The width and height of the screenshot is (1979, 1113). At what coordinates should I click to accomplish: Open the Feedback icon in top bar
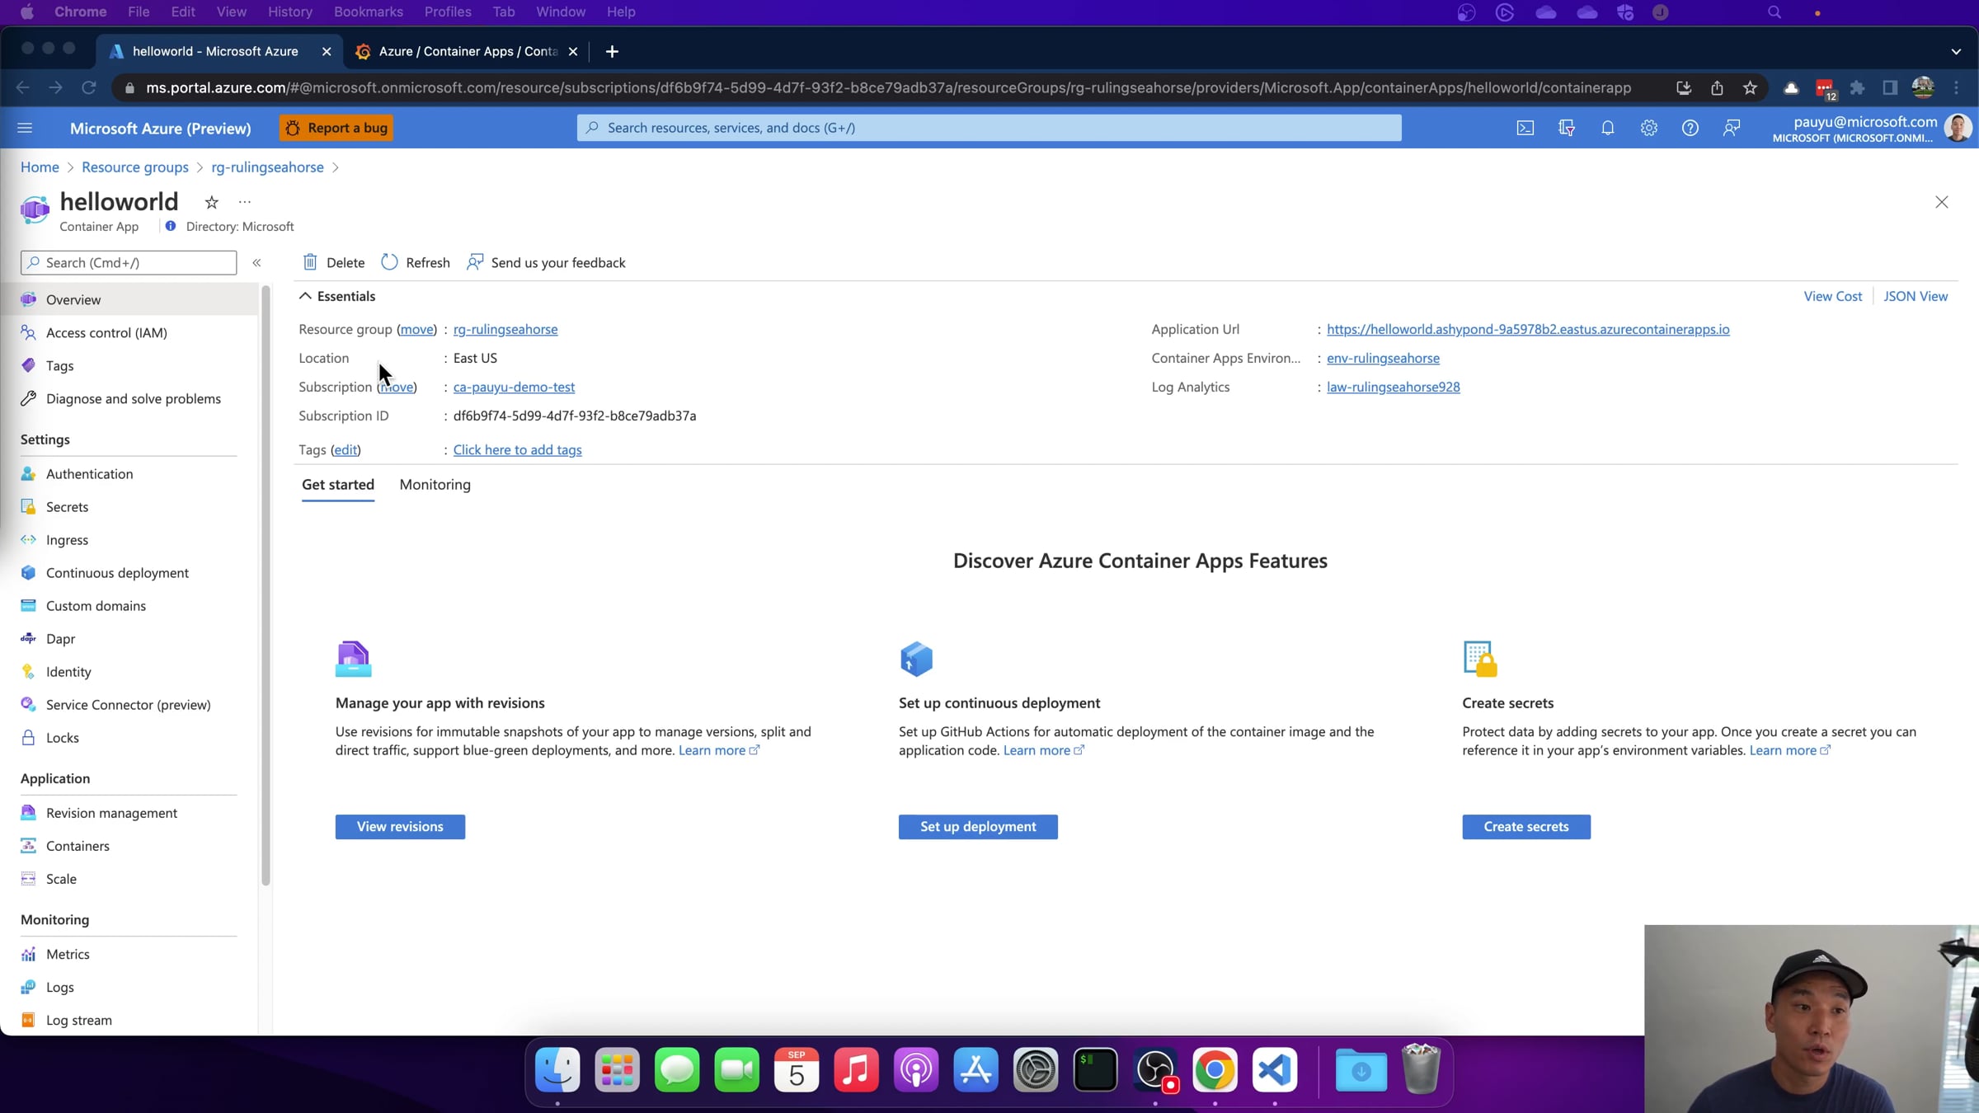1732,128
